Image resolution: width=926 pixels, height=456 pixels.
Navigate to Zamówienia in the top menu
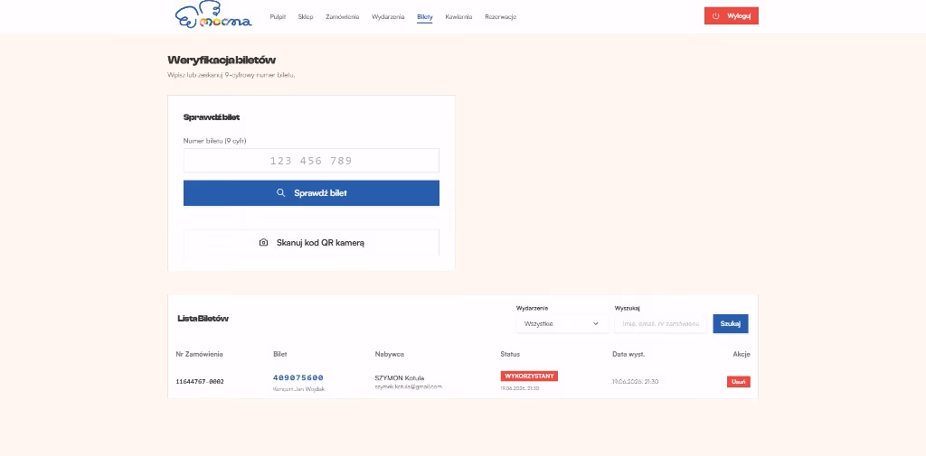pos(342,17)
